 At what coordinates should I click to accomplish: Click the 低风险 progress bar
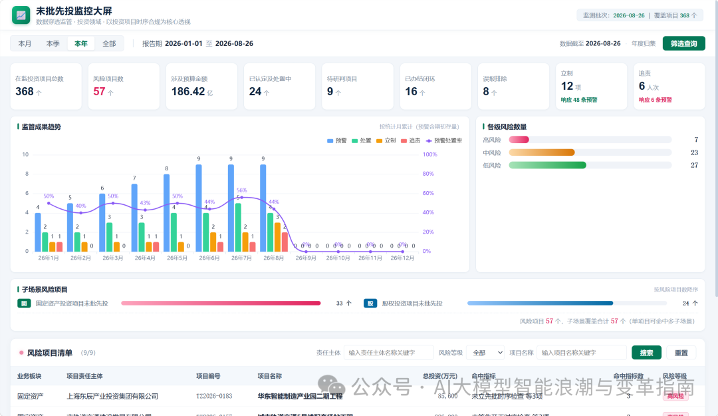coord(590,165)
